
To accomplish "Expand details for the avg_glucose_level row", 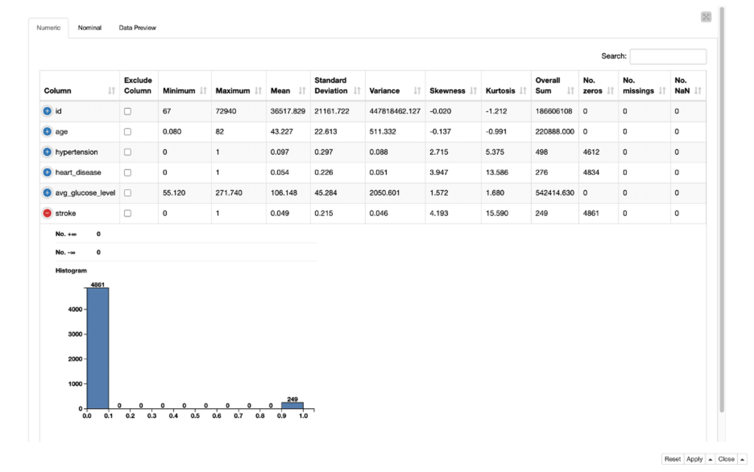I will pyautogui.click(x=47, y=193).
